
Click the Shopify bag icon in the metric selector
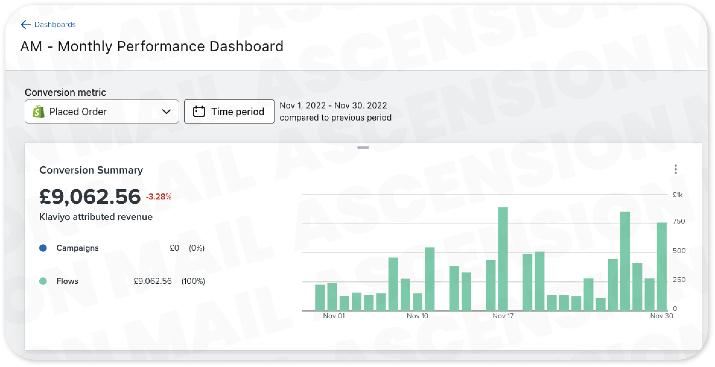point(38,111)
